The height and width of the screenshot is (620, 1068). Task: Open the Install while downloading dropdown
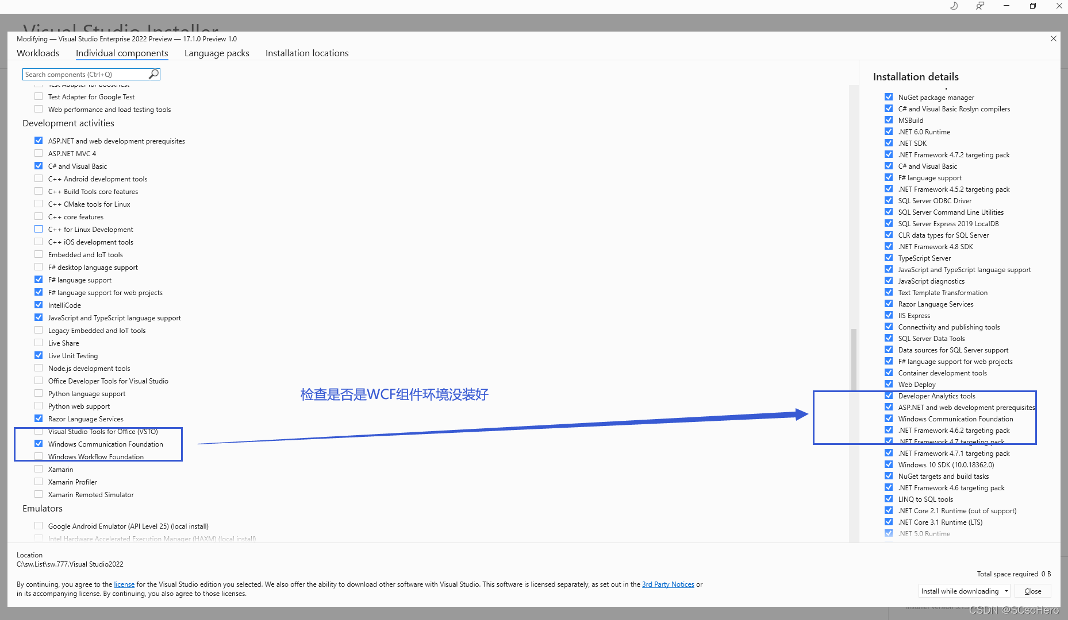pos(965,591)
